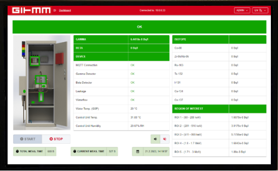This screenshot has height=171, width=278.
Task: Mute alarm with the red muted-speaker icon
Action: coord(165,139)
